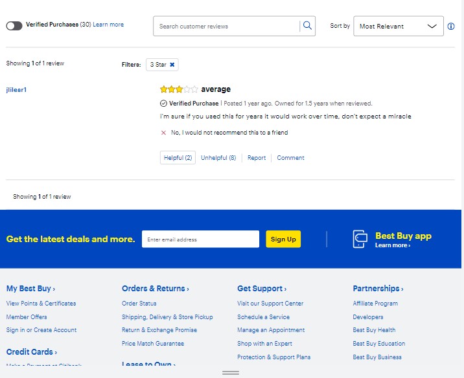Visit our Support Center link
Image resolution: width=464 pixels, height=378 pixels.
[x=270, y=303]
